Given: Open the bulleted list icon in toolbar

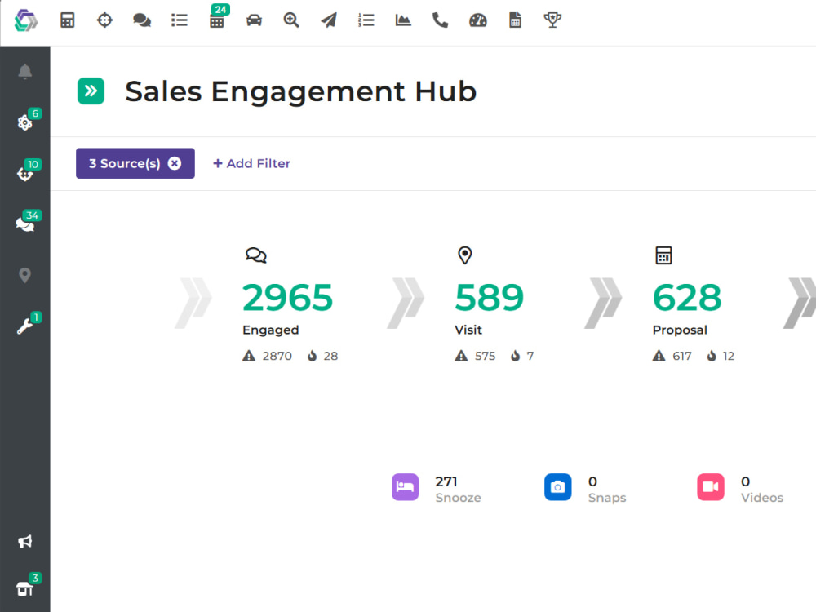Looking at the screenshot, I should [x=179, y=20].
